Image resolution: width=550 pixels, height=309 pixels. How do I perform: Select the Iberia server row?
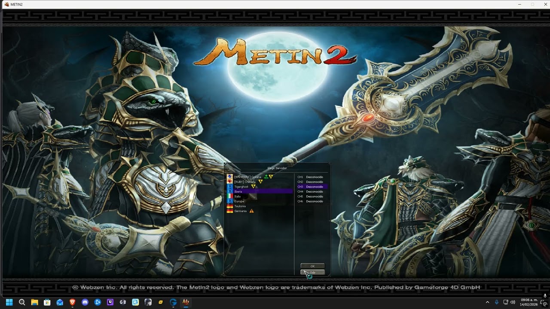click(x=260, y=191)
